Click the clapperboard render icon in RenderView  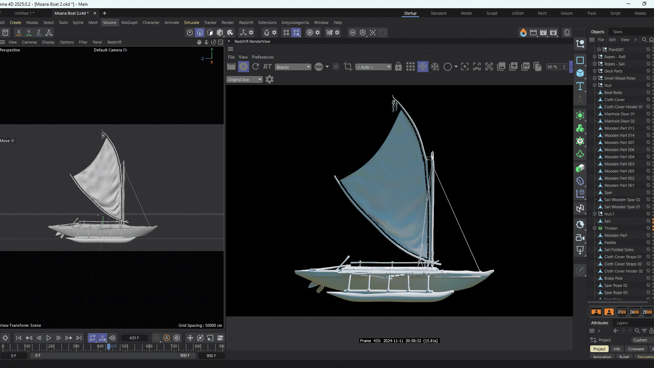[x=231, y=67]
